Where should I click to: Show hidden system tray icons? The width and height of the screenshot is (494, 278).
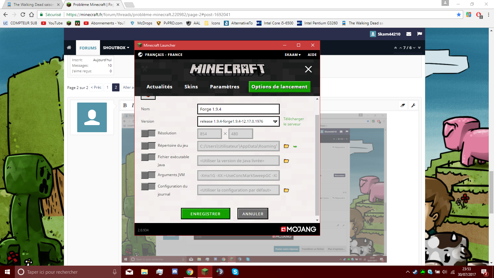(x=408, y=272)
